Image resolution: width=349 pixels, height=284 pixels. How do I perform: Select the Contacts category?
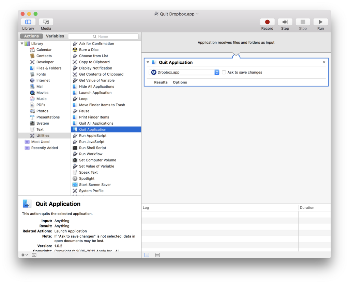44,56
